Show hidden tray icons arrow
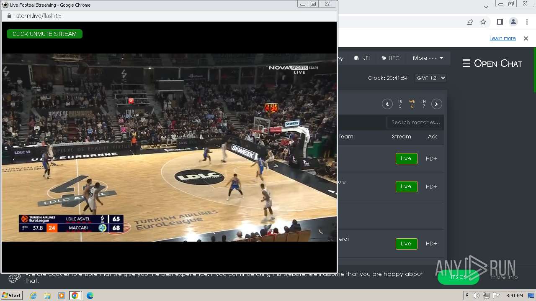Viewport: 536px width, 301px height. click(467, 296)
